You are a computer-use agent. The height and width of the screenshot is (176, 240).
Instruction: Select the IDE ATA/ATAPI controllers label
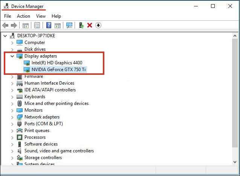click(50, 90)
